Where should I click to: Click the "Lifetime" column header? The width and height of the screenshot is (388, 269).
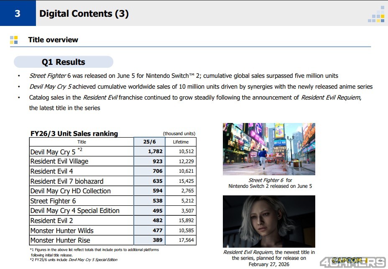point(181,142)
